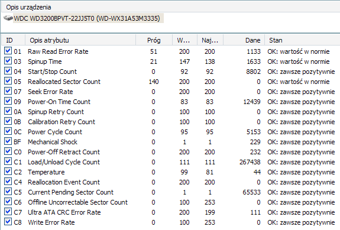Image resolution: width=340 pixels, height=230 pixels.
Task: Select the Power Cycle Count attribute name
Action: (55, 132)
